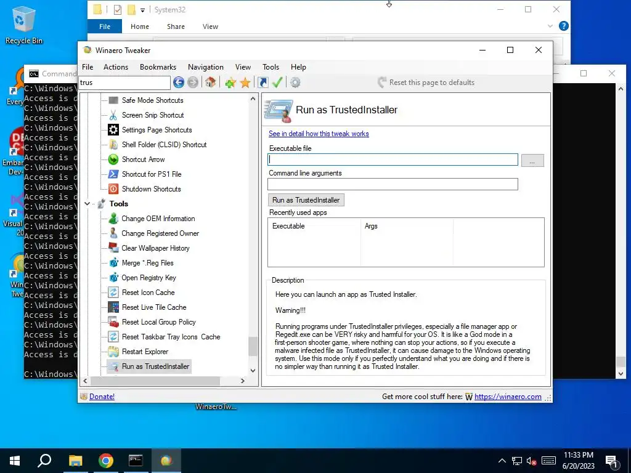Select the Restart Explorer icon
Viewport: 631px width, 473px height.
[x=113, y=352]
